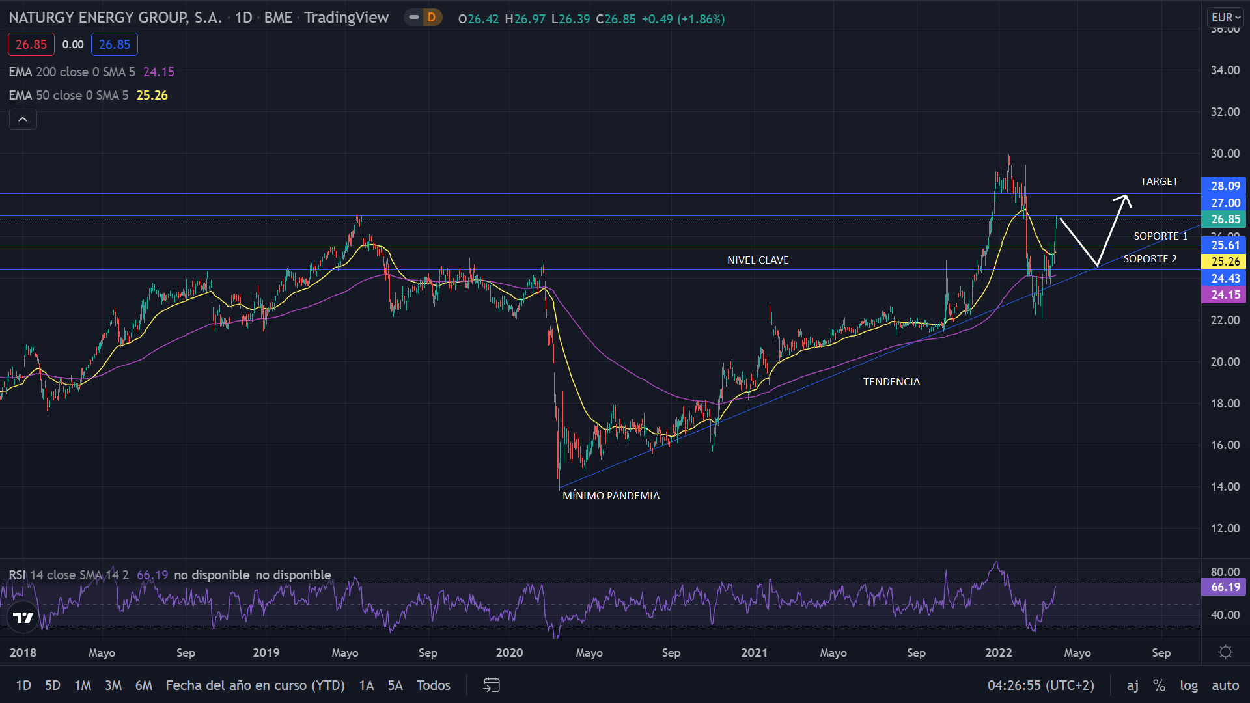Click the EMA 200 indicator legend
This screenshot has width=1250, height=703.
pos(72,72)
